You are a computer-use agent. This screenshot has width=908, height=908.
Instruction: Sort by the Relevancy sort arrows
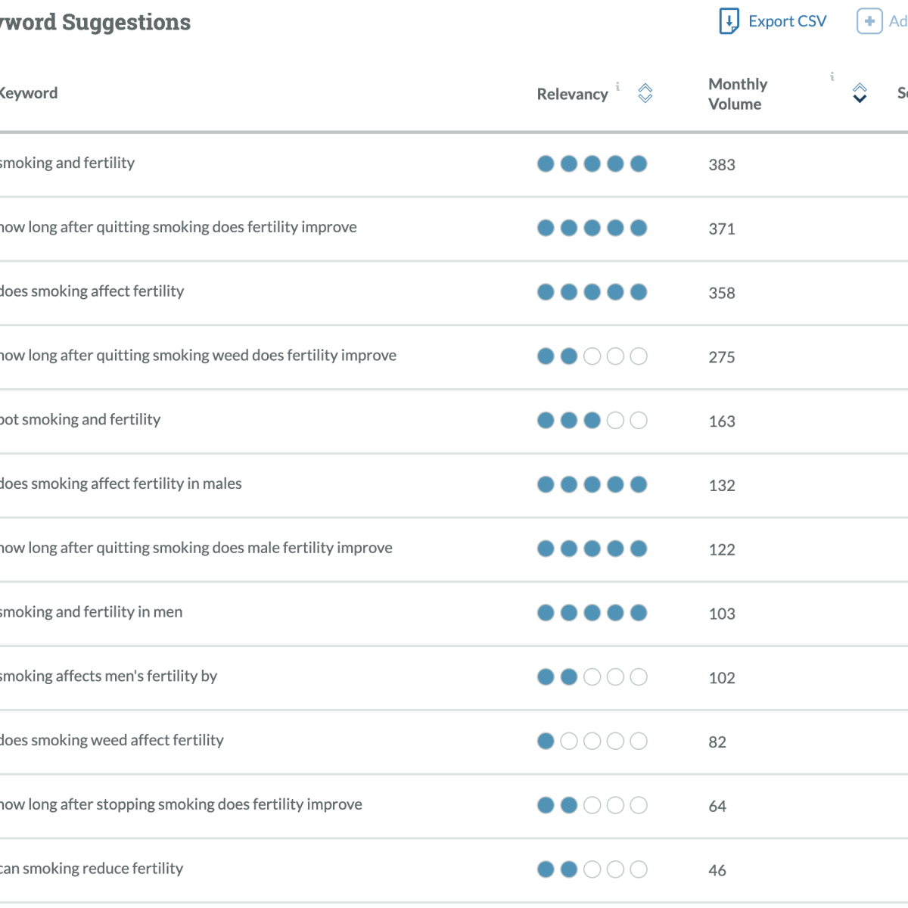[645, 93]
